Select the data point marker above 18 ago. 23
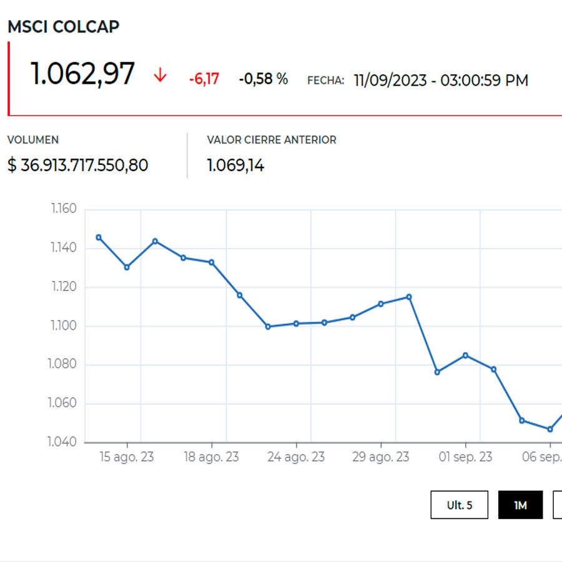The height and width of the screenshot is (562, 562). click(x=212, y=262)
